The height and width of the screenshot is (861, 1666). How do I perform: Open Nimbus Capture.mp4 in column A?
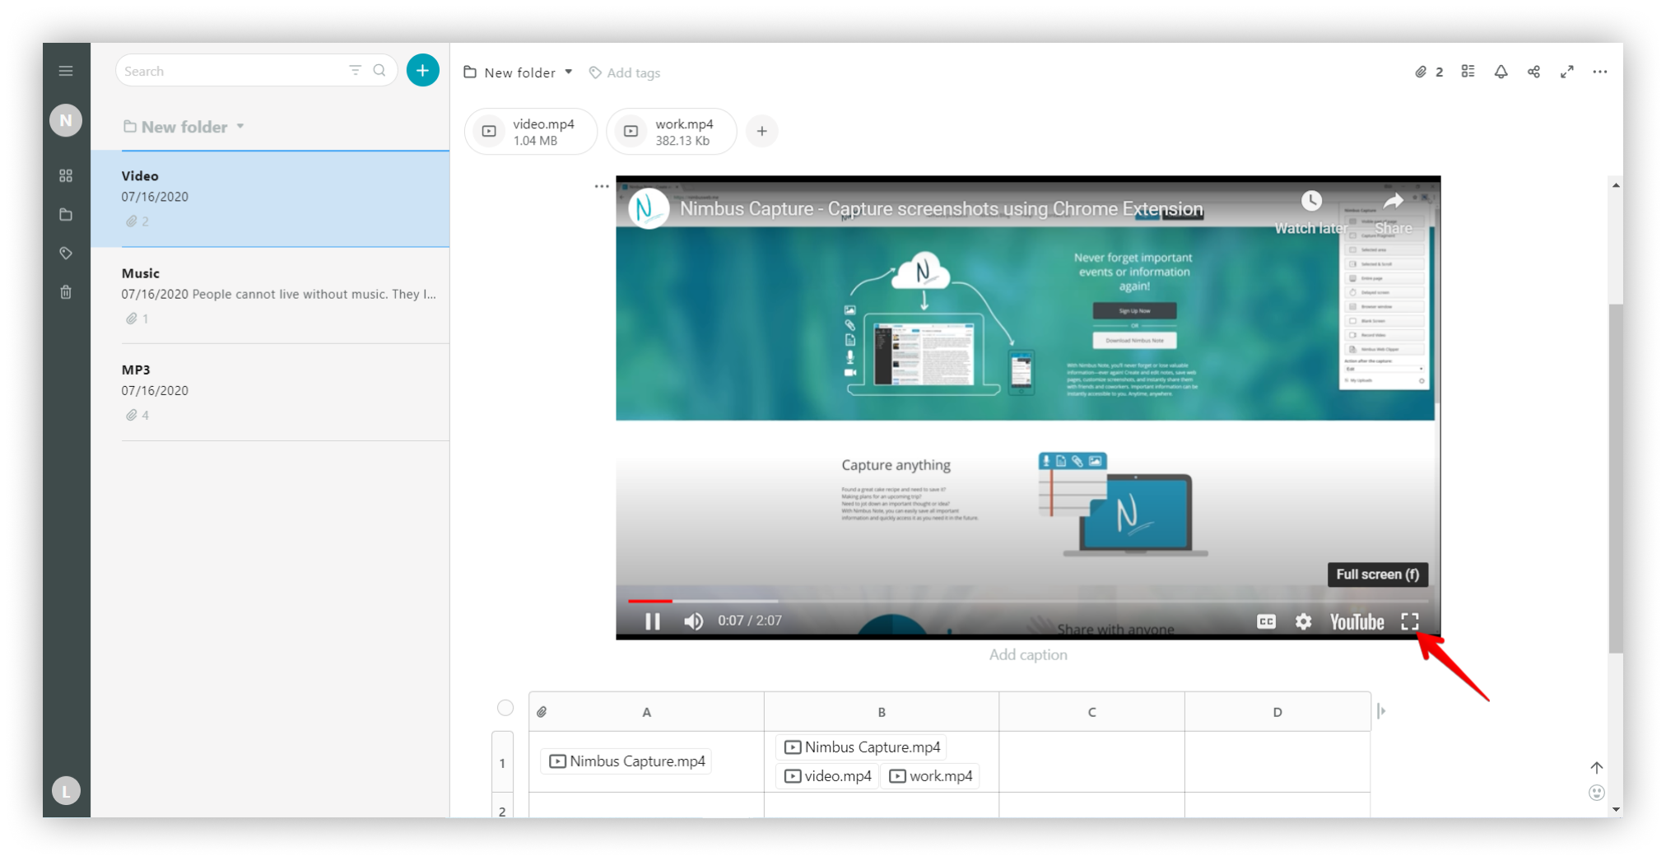[626, 761]
